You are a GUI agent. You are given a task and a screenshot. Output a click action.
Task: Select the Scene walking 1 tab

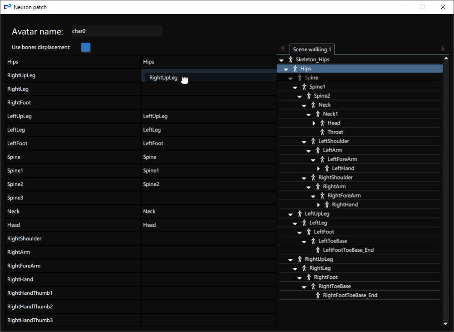click(312, 49)
